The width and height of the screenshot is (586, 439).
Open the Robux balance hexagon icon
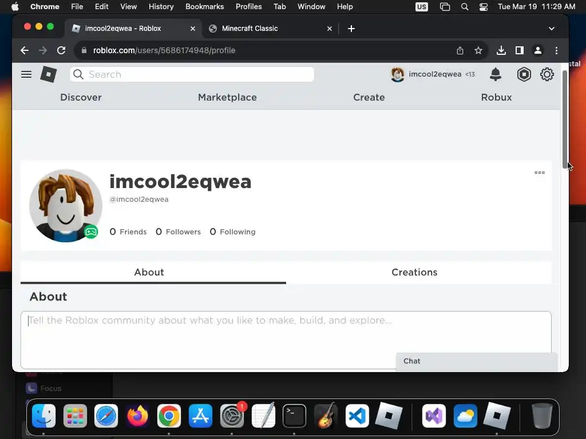(524, 74)
